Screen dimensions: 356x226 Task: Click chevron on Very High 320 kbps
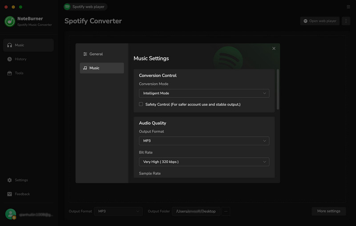tap(264, 162)
